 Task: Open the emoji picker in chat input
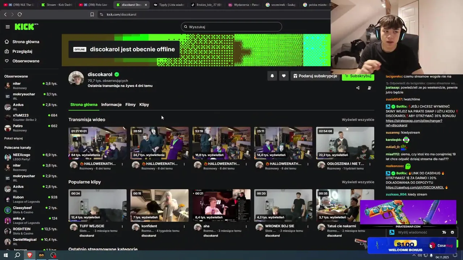452,232
